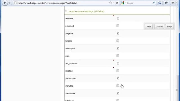180x101 pixels.
Task: Select the 'alias' row label
Action: [67, 56]
